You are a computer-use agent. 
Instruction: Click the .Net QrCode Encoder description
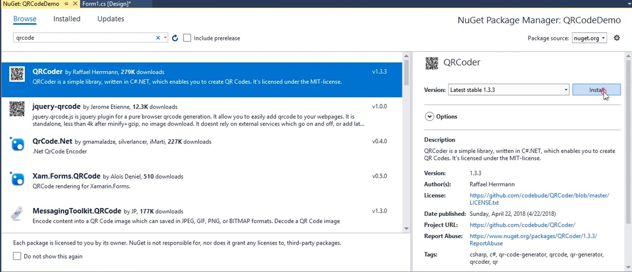[x=59, y=151]
